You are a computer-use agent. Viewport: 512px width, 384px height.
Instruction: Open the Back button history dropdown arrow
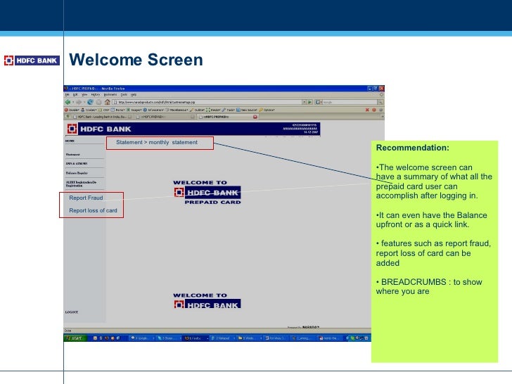pos(73,102)
